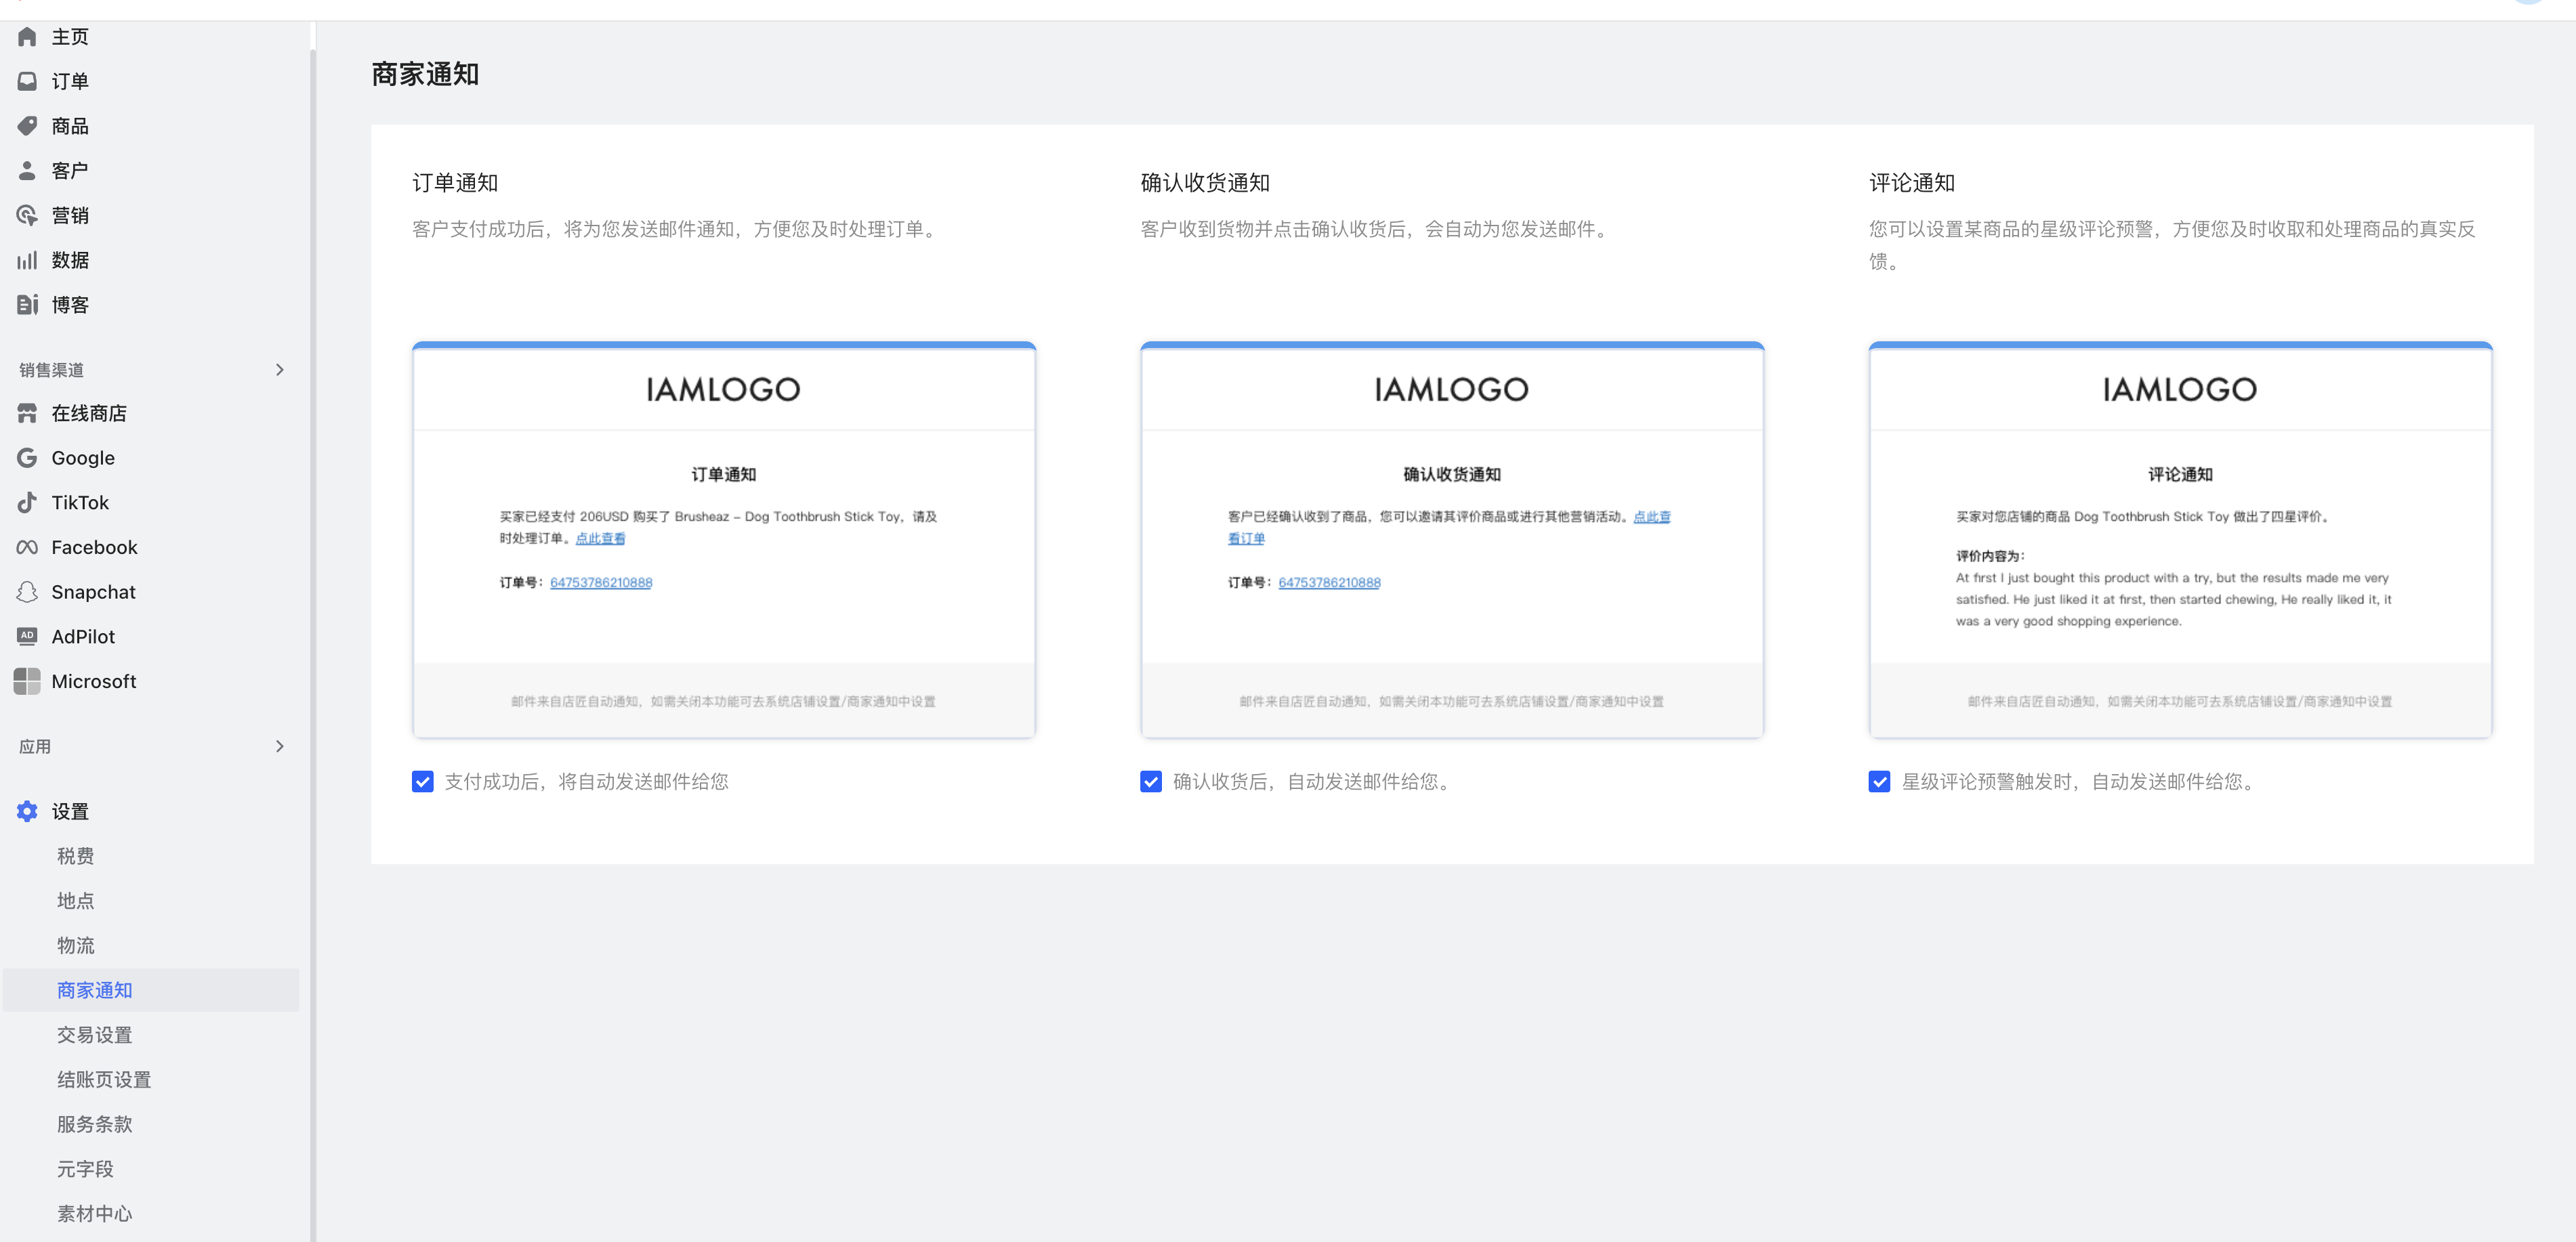The height and width of the screenshot is (1242, 2576).
Task: Expand the 销售渠道 section chevron
Action: pyautogui.click(x=280, y=368)
